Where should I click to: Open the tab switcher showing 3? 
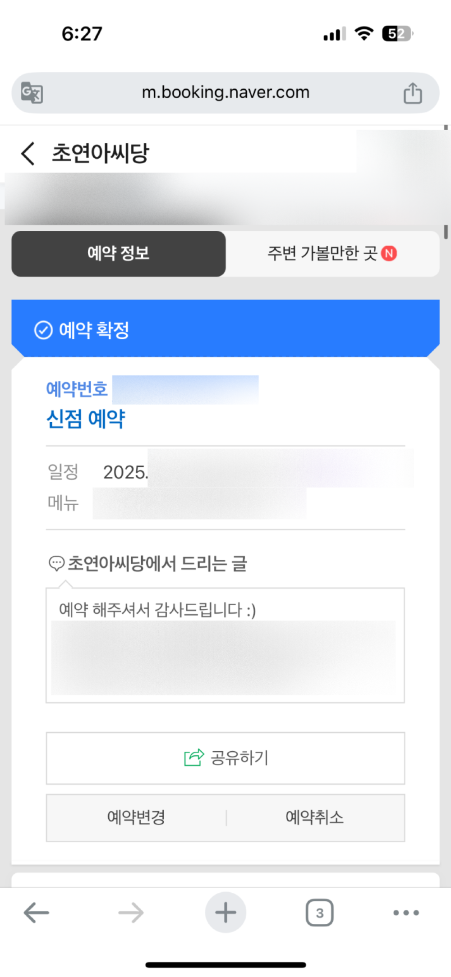[x=320, y=913]
